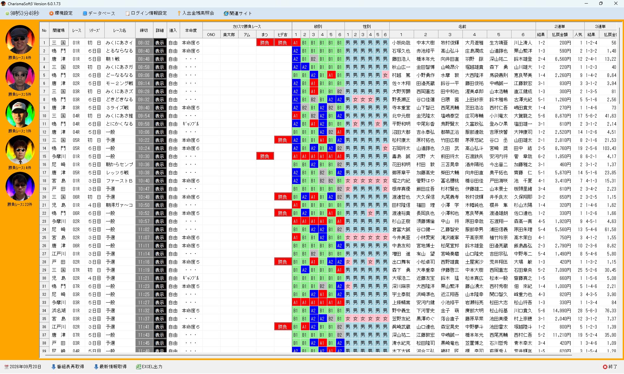Viewport: 624px width, 374px height.
Task: Click 表示 button for row 15 多摩川 01R
Action: [x=160, y=156]
